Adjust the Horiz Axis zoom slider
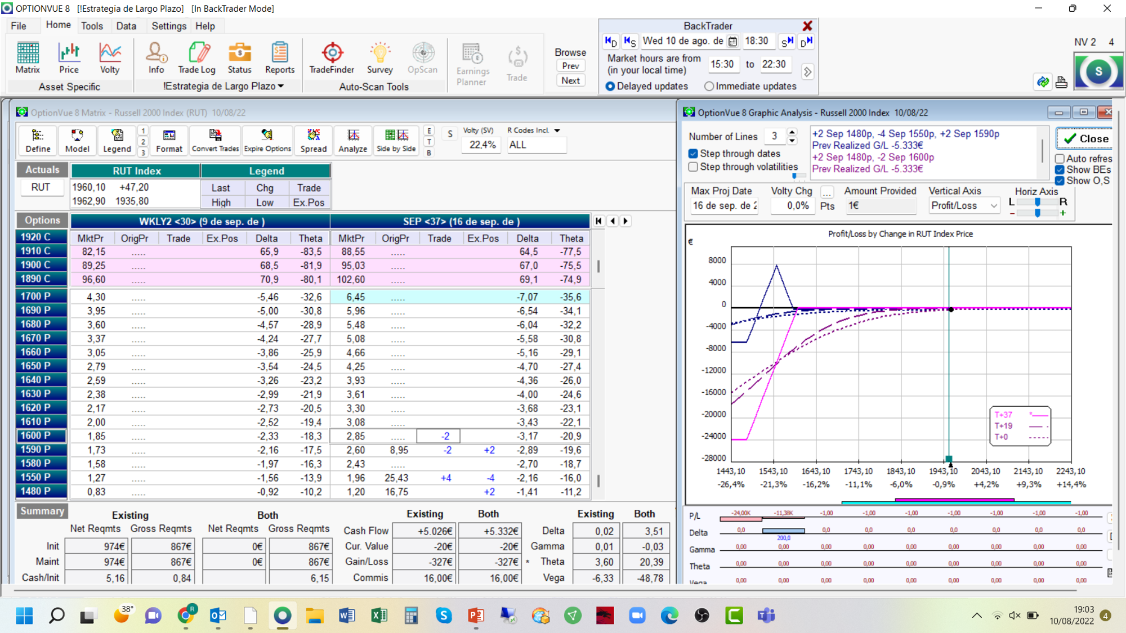This screenshot has width=1126, height=633. 1037,213
